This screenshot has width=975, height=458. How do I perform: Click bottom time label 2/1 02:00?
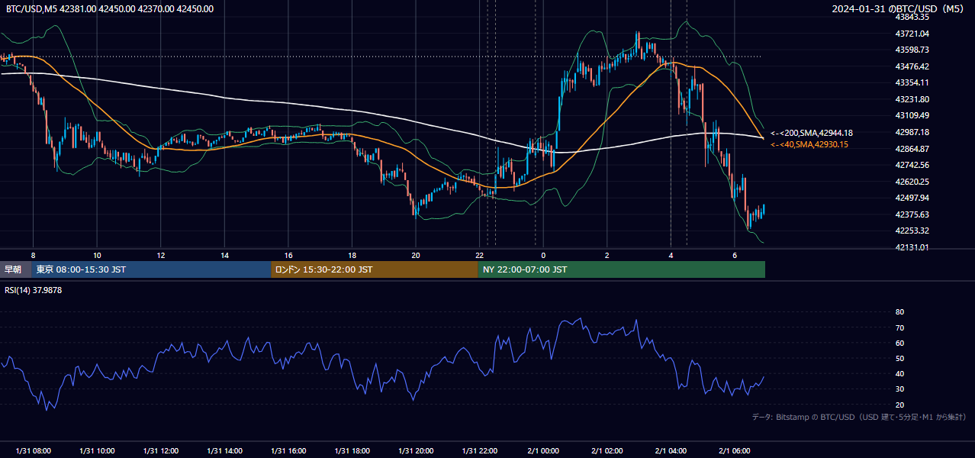607,451
